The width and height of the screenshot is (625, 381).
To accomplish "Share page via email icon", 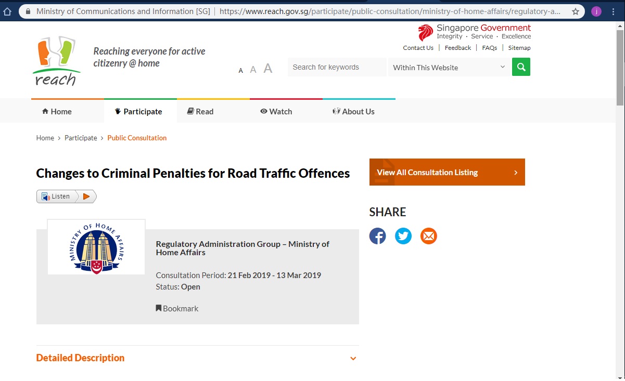I will coord(429,236).
